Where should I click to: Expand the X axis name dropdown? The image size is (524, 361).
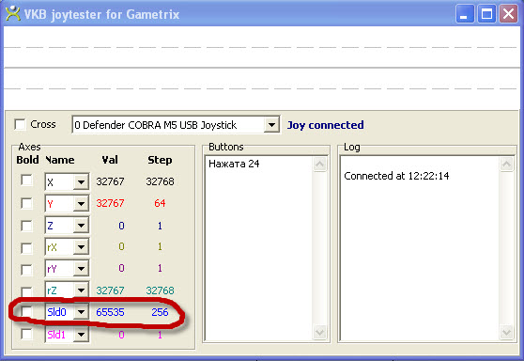click(81, 182)
